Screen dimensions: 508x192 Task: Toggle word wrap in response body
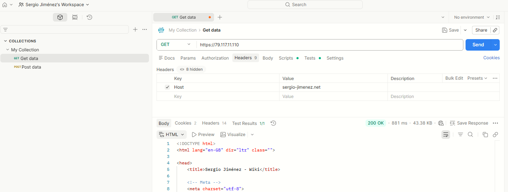pos(446,135)
